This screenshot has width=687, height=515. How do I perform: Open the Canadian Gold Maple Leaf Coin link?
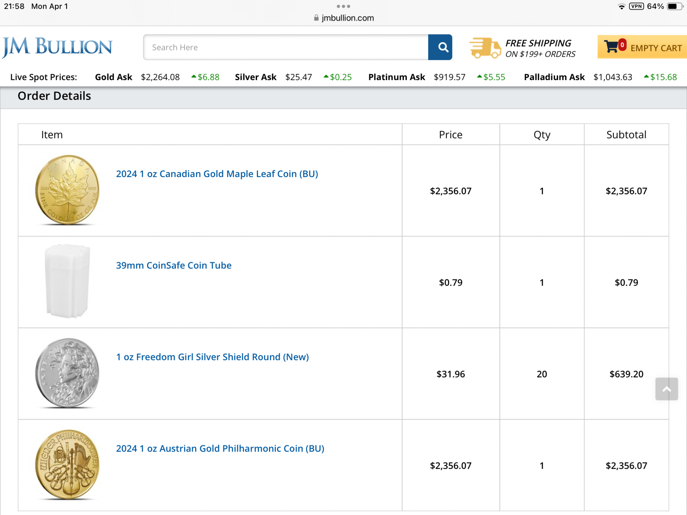point(217,174)
